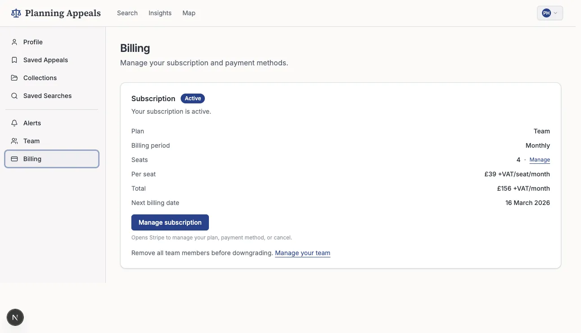Click the Active status badge

(x=193, y=98)
